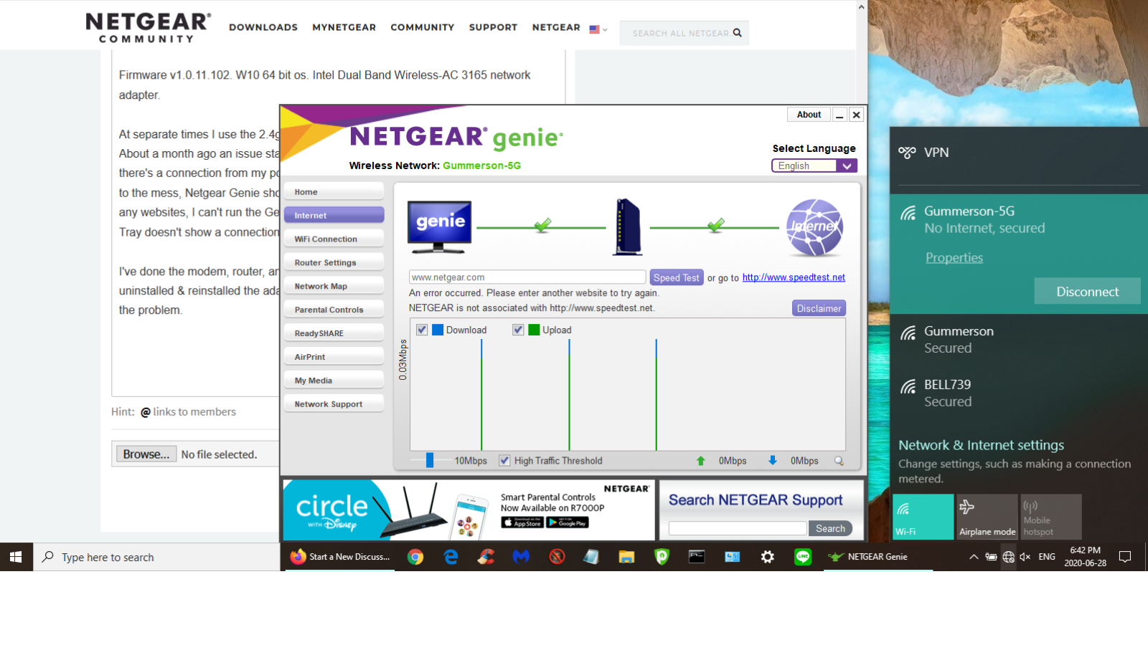1148x645 pixels.
Task: Open Network Map in Genie sidebar
Action: click(x=334, y=286)
